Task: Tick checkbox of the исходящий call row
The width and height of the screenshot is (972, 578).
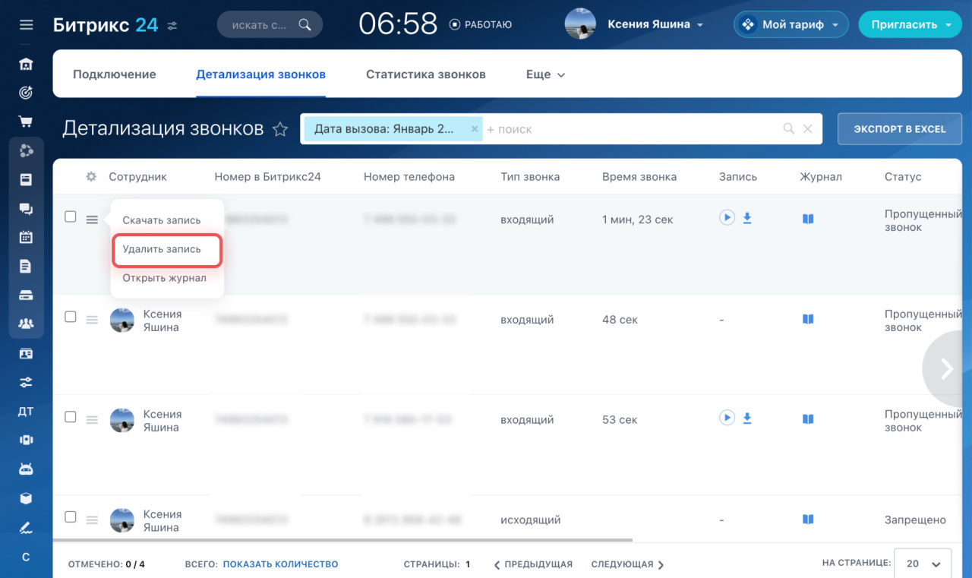Action: [x=71, y=516]
